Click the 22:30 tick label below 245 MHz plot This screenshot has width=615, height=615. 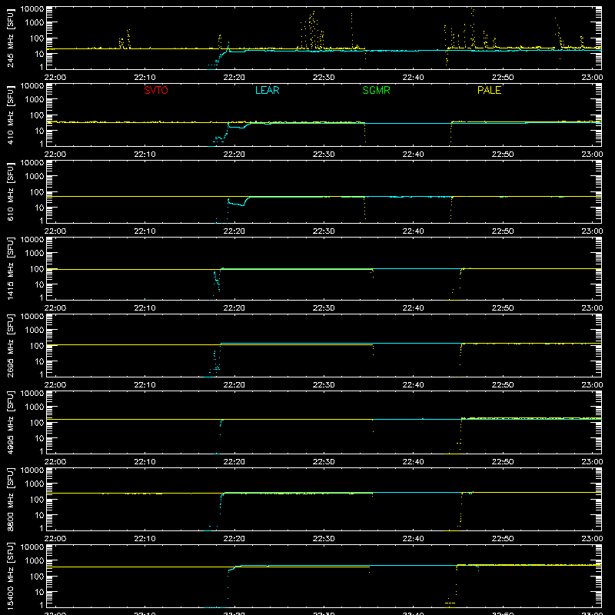click(324, 78)
